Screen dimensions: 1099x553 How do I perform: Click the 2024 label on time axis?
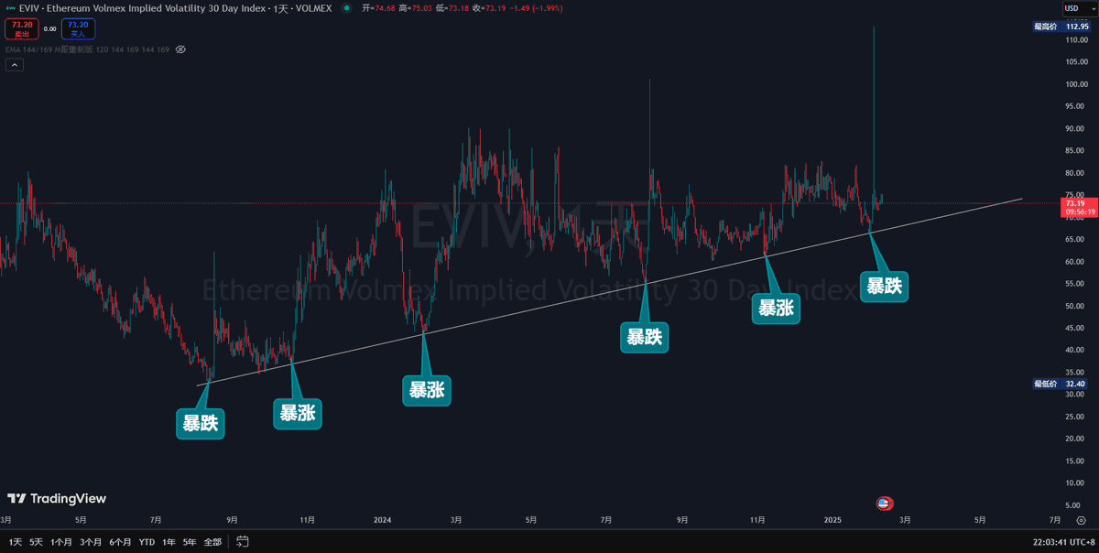pyautogui.click(x=383, y=520)
